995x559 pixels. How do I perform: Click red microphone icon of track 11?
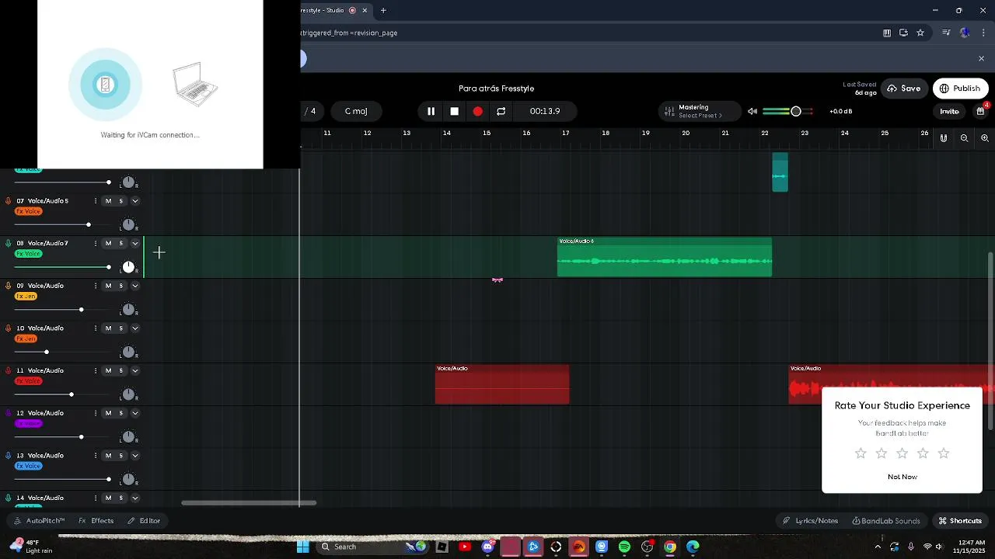[x=8, y=371]
